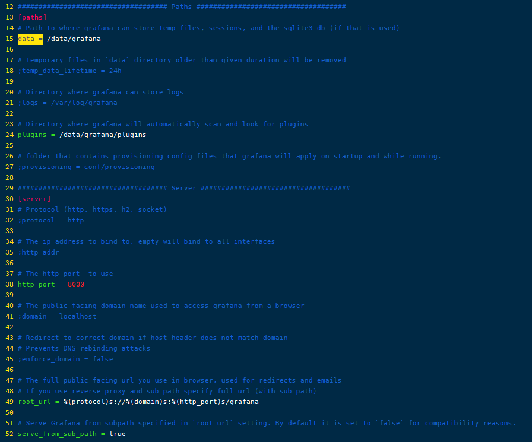Click the %(protocol)s://%(domain)s root_url value

(x=161, y=402)
